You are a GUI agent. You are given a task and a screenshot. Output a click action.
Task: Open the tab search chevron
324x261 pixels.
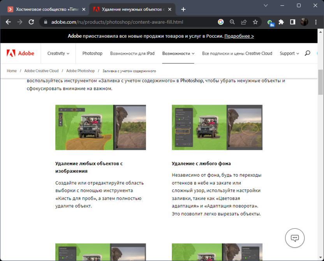point(266,5)
